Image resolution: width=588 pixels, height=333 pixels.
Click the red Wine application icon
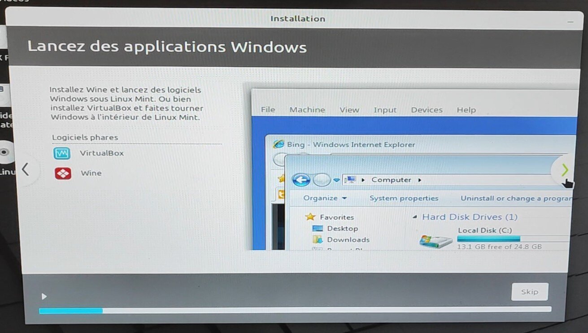(63, 173)
